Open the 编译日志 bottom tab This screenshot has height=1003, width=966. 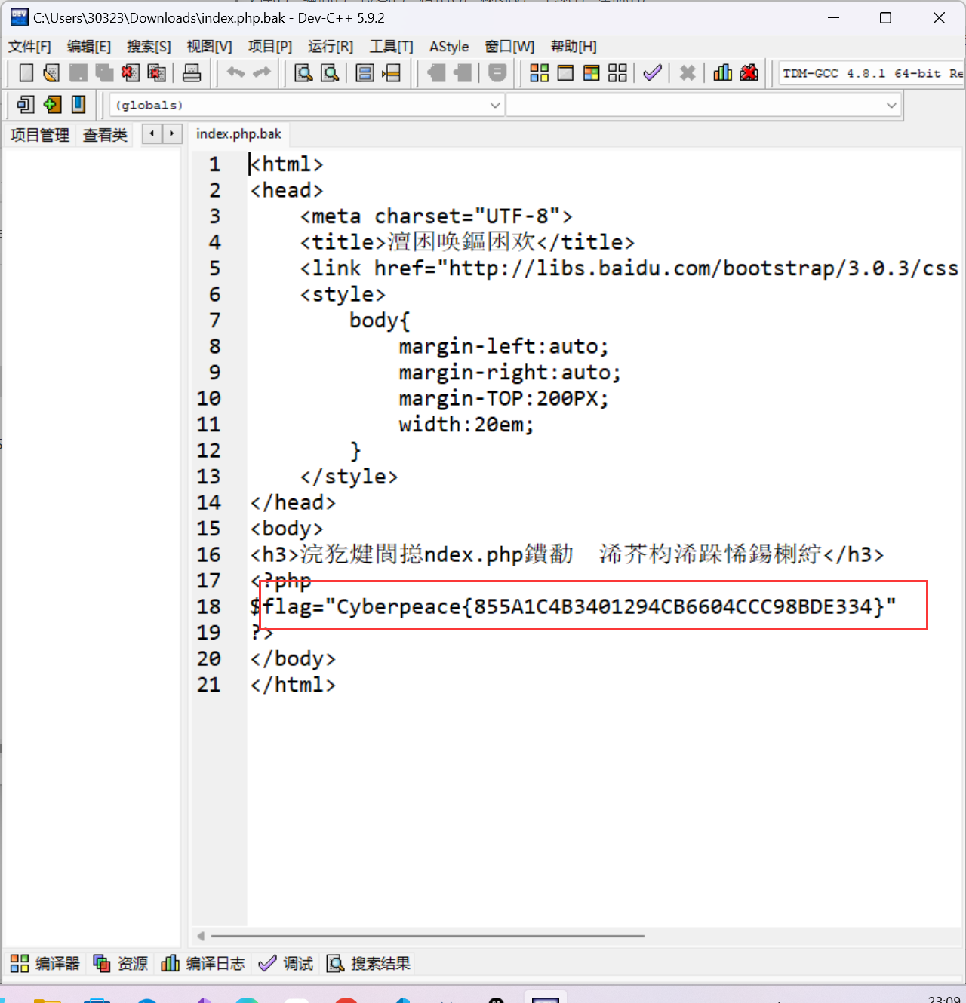click(x=204, y=964)
